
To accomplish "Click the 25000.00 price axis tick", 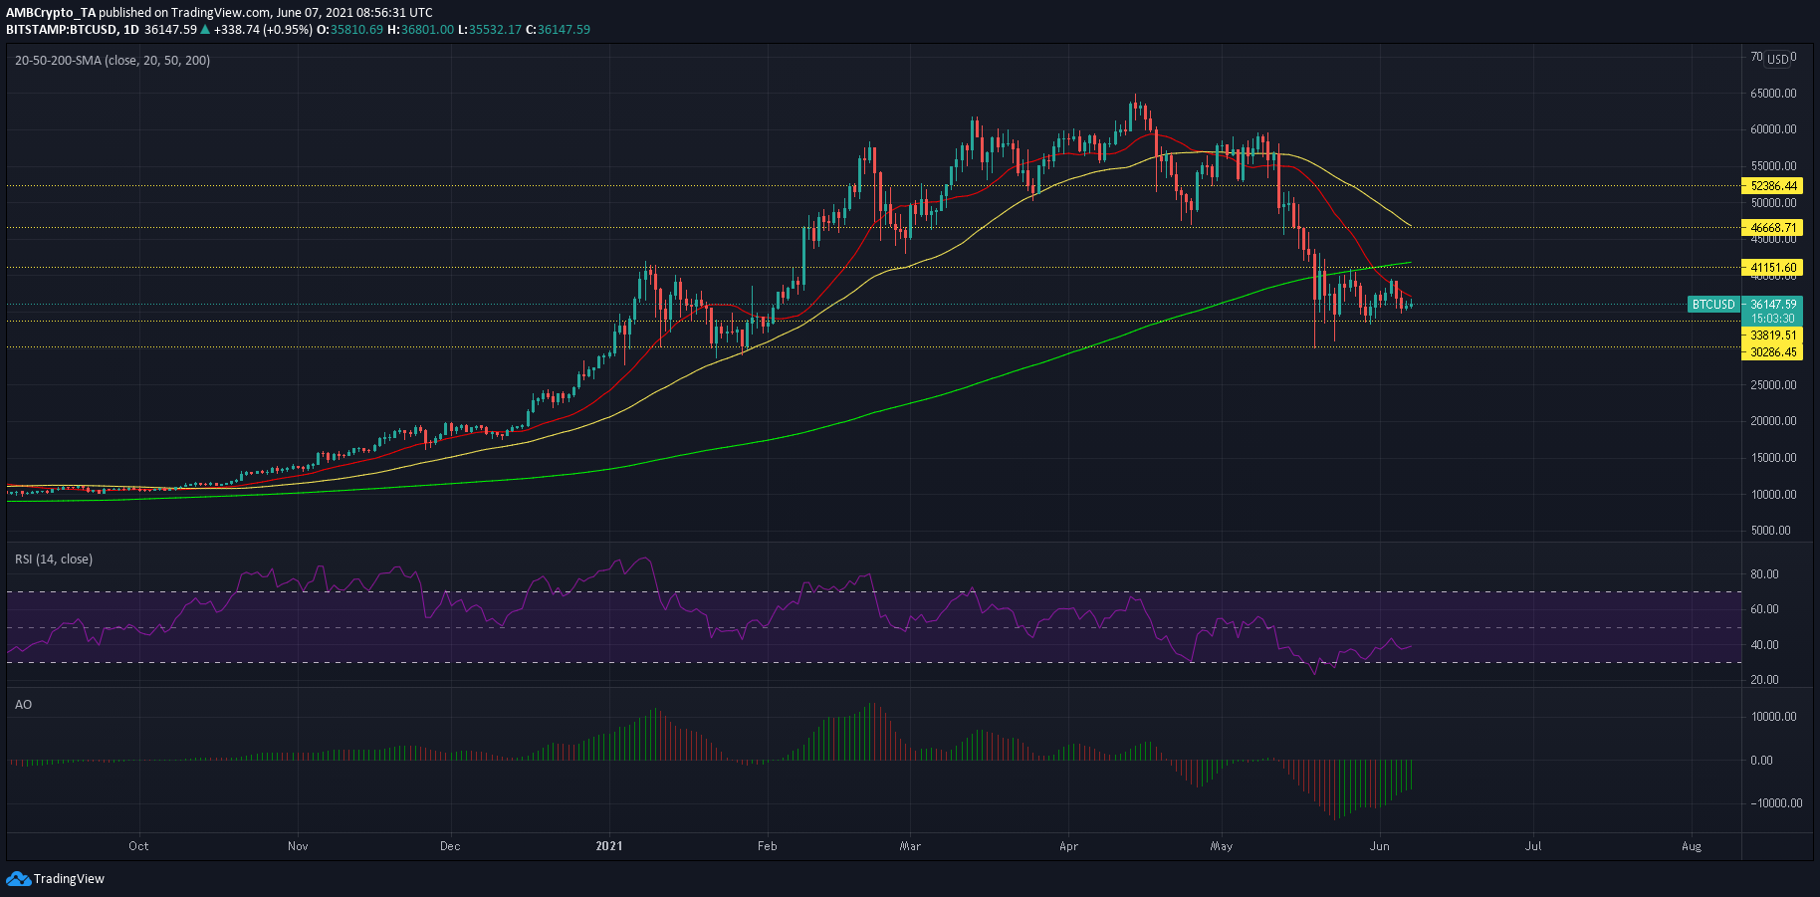I will pos(1773,385).
